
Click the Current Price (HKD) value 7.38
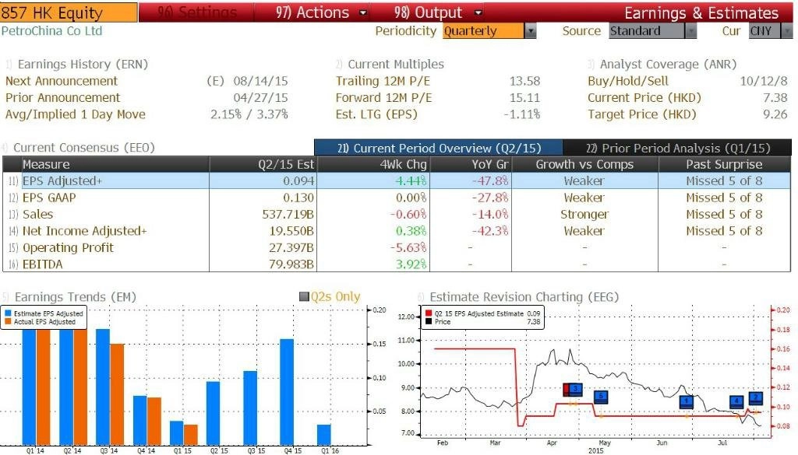(775, 98)
